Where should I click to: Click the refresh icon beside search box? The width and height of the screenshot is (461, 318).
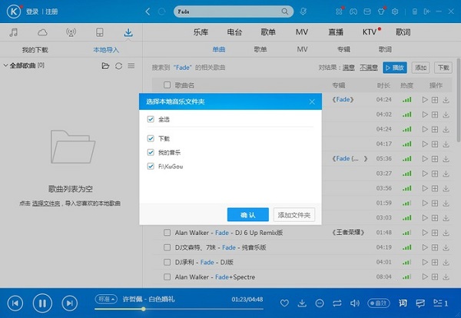point(161,12)
